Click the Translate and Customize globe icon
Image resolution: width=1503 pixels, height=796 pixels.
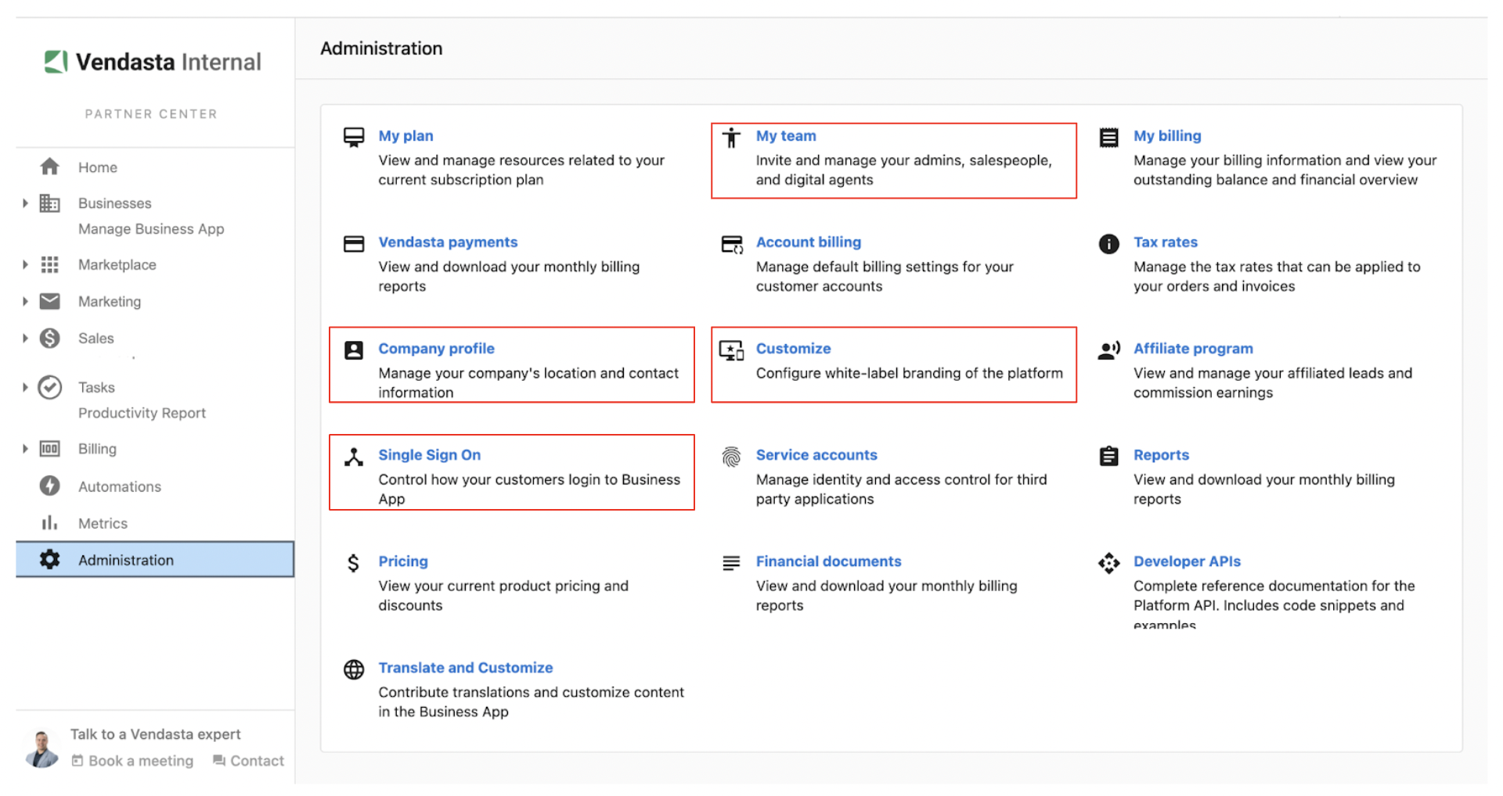point(354,669)
